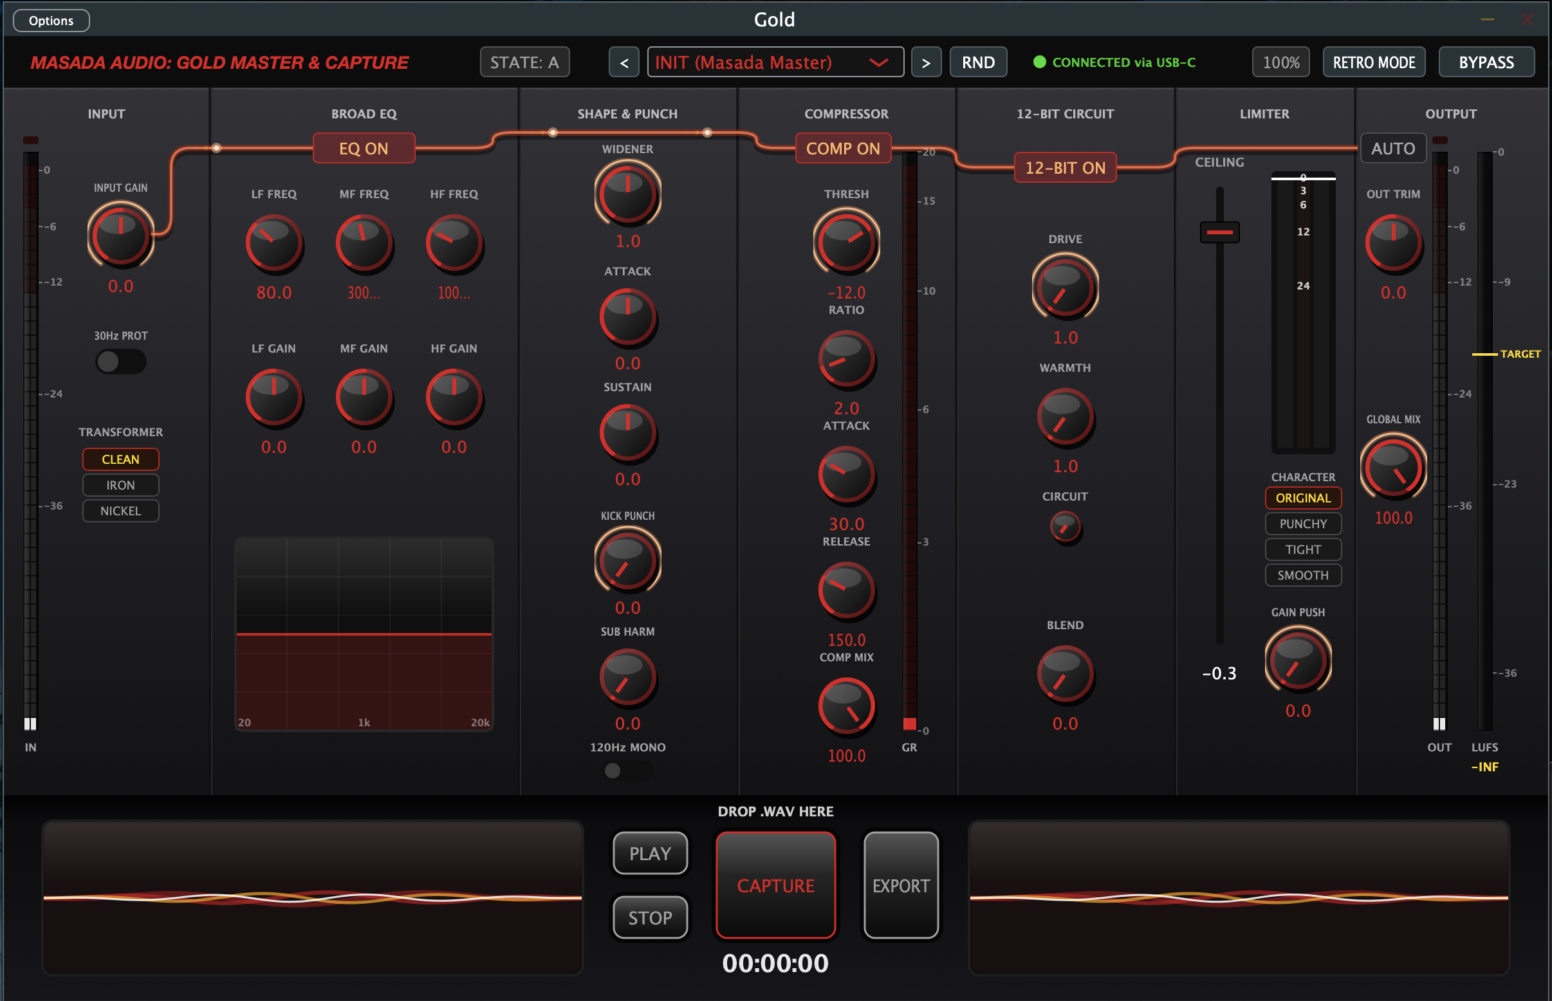Image resolution: width=1552 pixels, height=1001 pixels.
Task: Click the EXPORT button
Action: [901, 885]
